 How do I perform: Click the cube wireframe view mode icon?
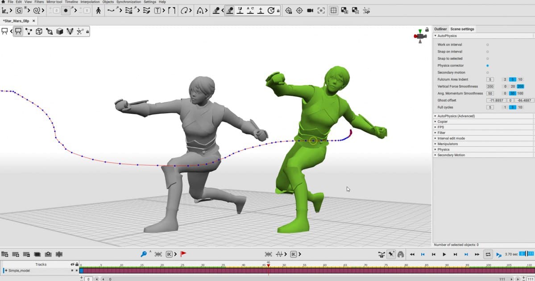pos(39,31)
